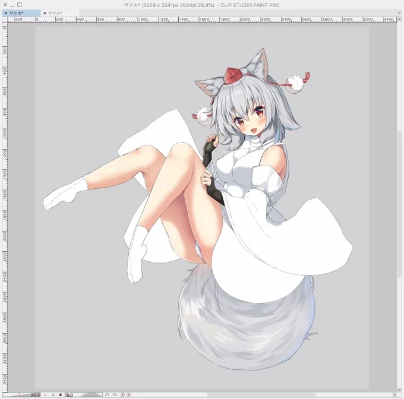The image size is (404, 399).
Task: Click the square fit-to-screen icon beside plus
Action: (x=60, y=395)
